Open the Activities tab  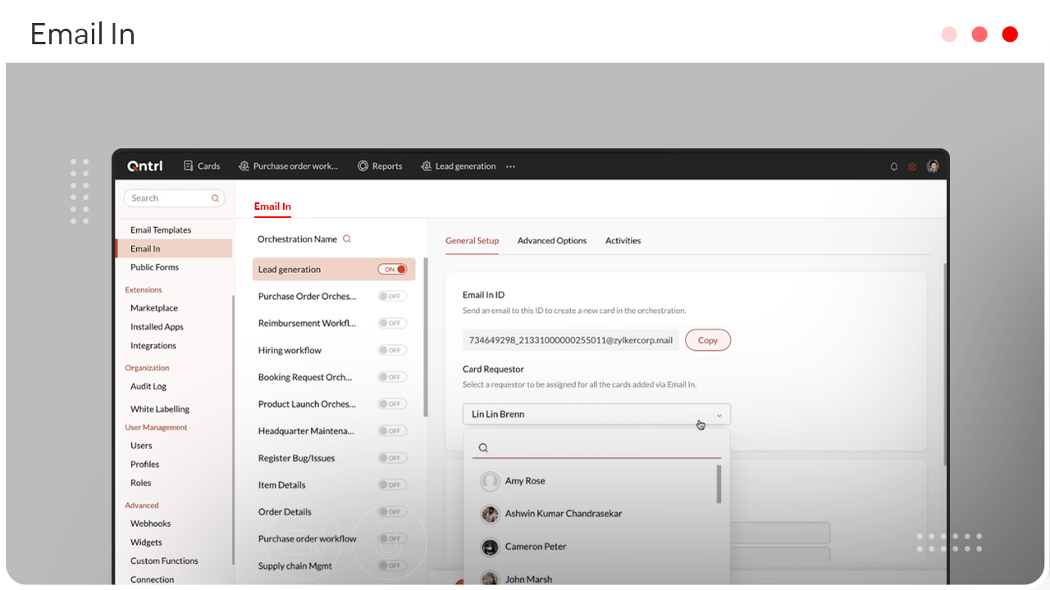(x=623, y=240)
